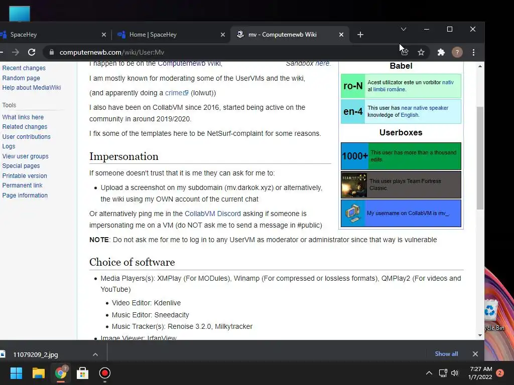Click the CollabVM computer userbox icon

[353, 214]
